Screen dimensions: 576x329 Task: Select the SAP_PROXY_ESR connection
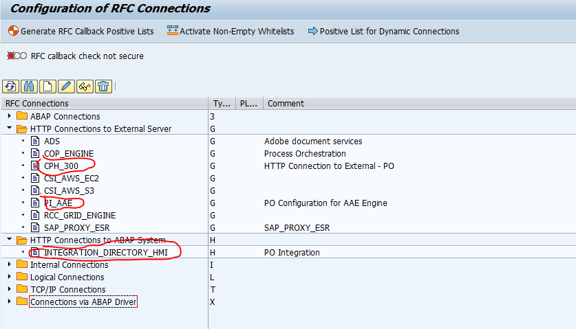point(77,228)
